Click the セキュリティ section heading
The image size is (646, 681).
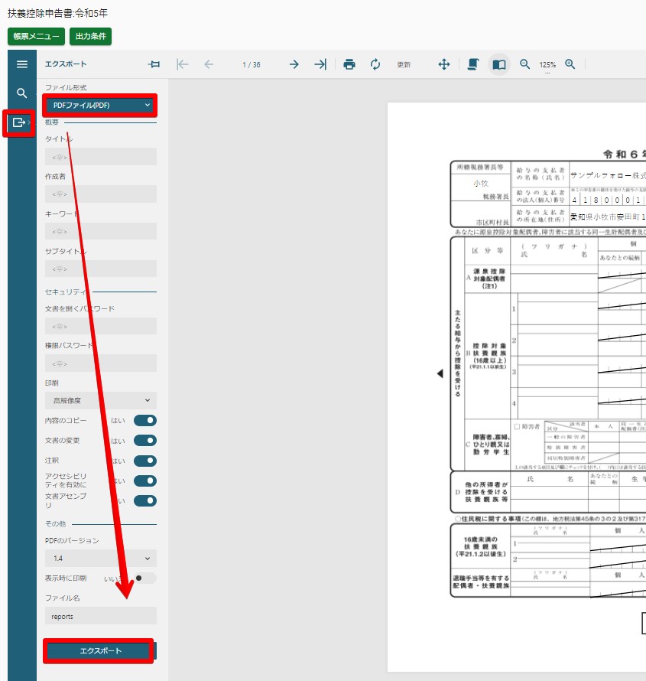[66, 292]
